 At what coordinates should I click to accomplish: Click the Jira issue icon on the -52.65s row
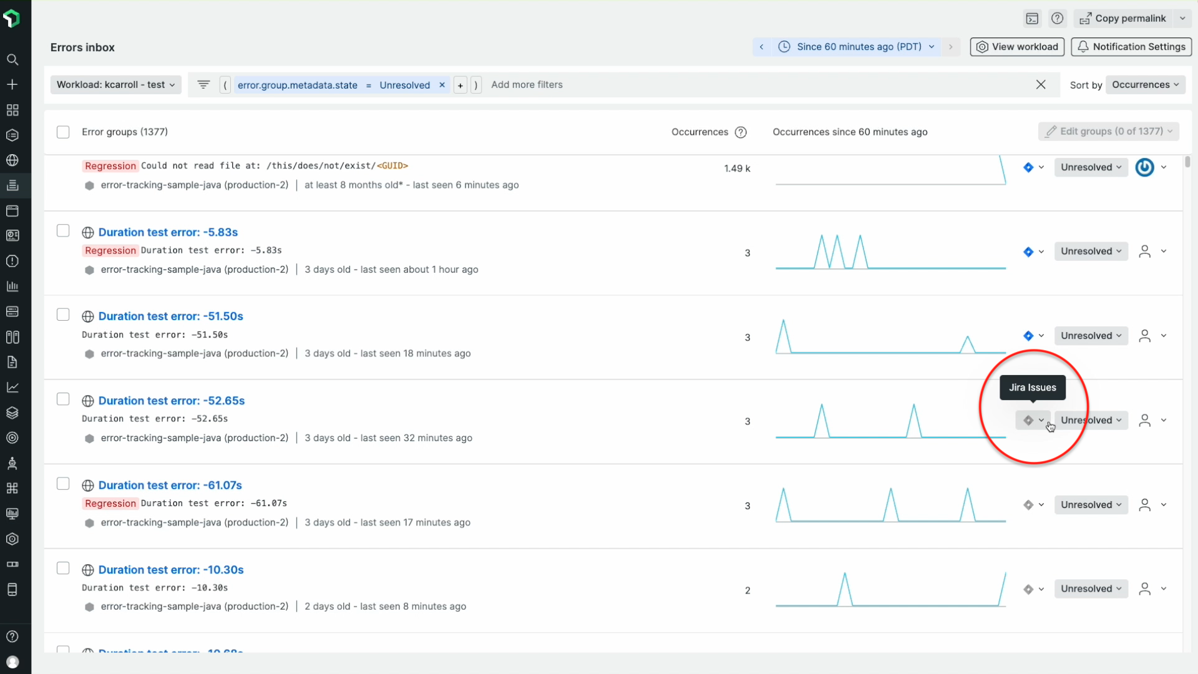pyautogui.click(x=1028, y=421)
